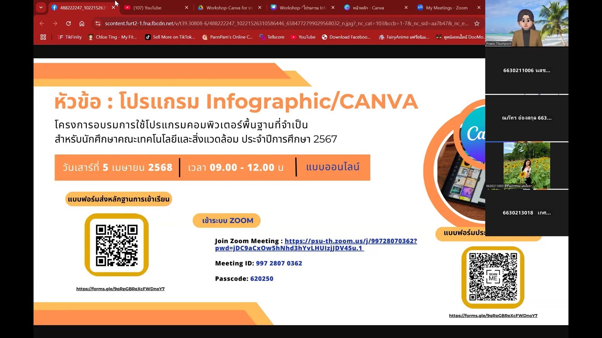
Task: Reload the current page
Action: pos(68,23)
